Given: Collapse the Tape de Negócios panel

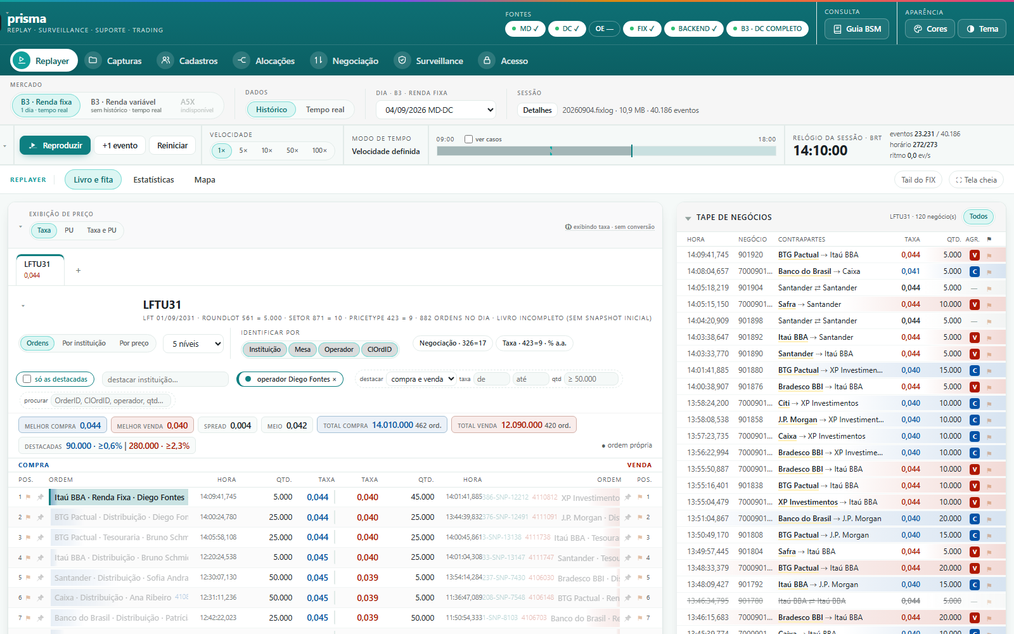Looking at the screenshot, I should [688, 218].
